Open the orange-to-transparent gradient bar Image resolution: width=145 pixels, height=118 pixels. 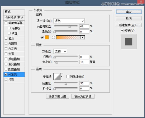click(68, 37)
